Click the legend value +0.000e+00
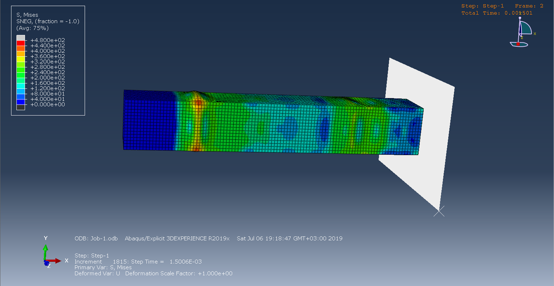 pyautogui.click(x=48, y=104)
